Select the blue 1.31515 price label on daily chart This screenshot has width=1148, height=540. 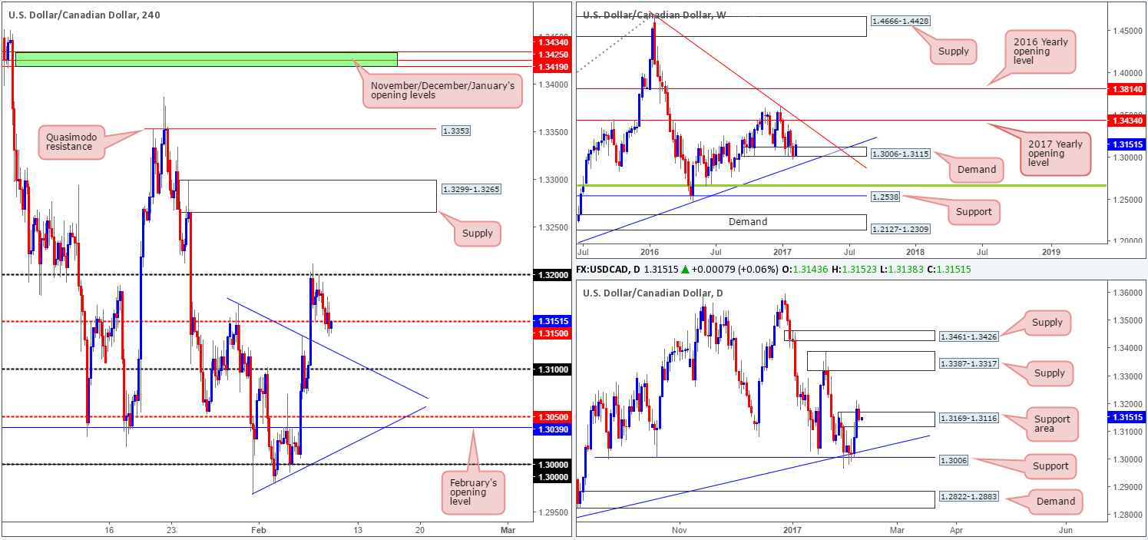point(1128,417)
